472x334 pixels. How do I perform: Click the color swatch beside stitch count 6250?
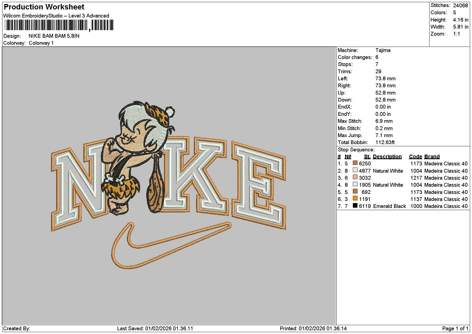(355, 163)
